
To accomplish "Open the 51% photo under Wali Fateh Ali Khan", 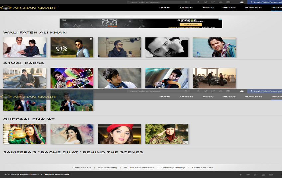I will pyautogui.click(x=72, y=47).
